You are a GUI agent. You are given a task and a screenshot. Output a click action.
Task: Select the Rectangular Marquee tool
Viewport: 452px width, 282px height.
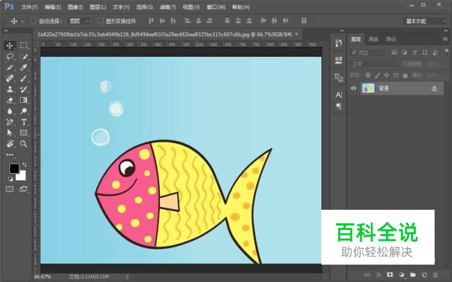click(x=23, y=45)
